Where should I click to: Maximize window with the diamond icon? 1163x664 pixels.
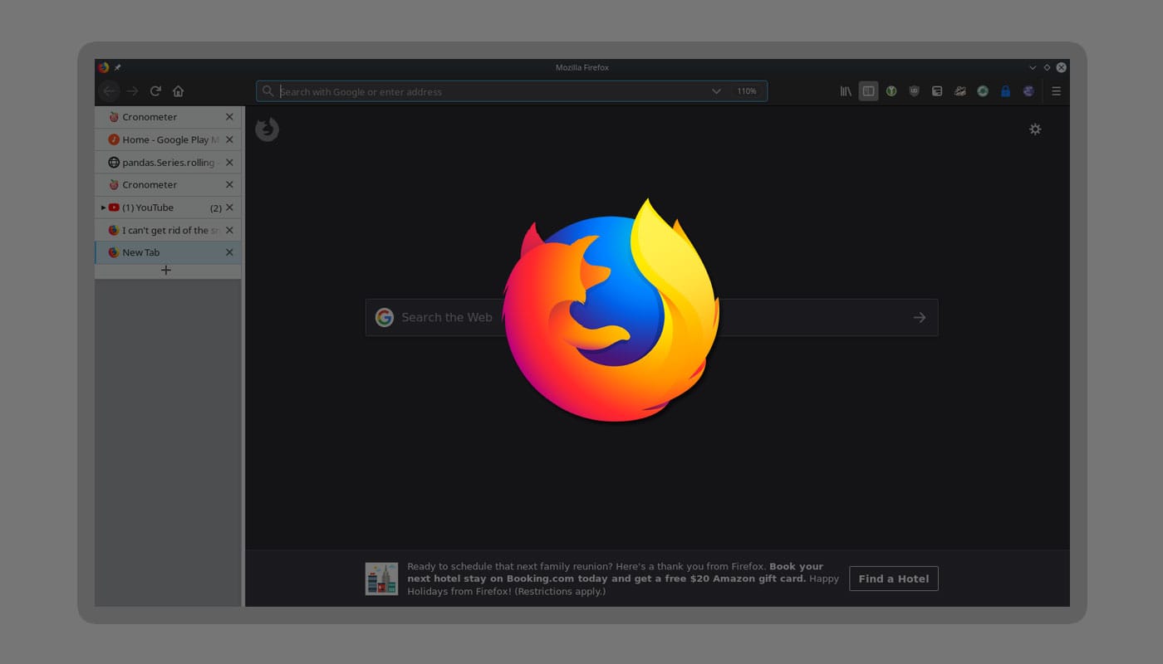[x=1047, y=67]
